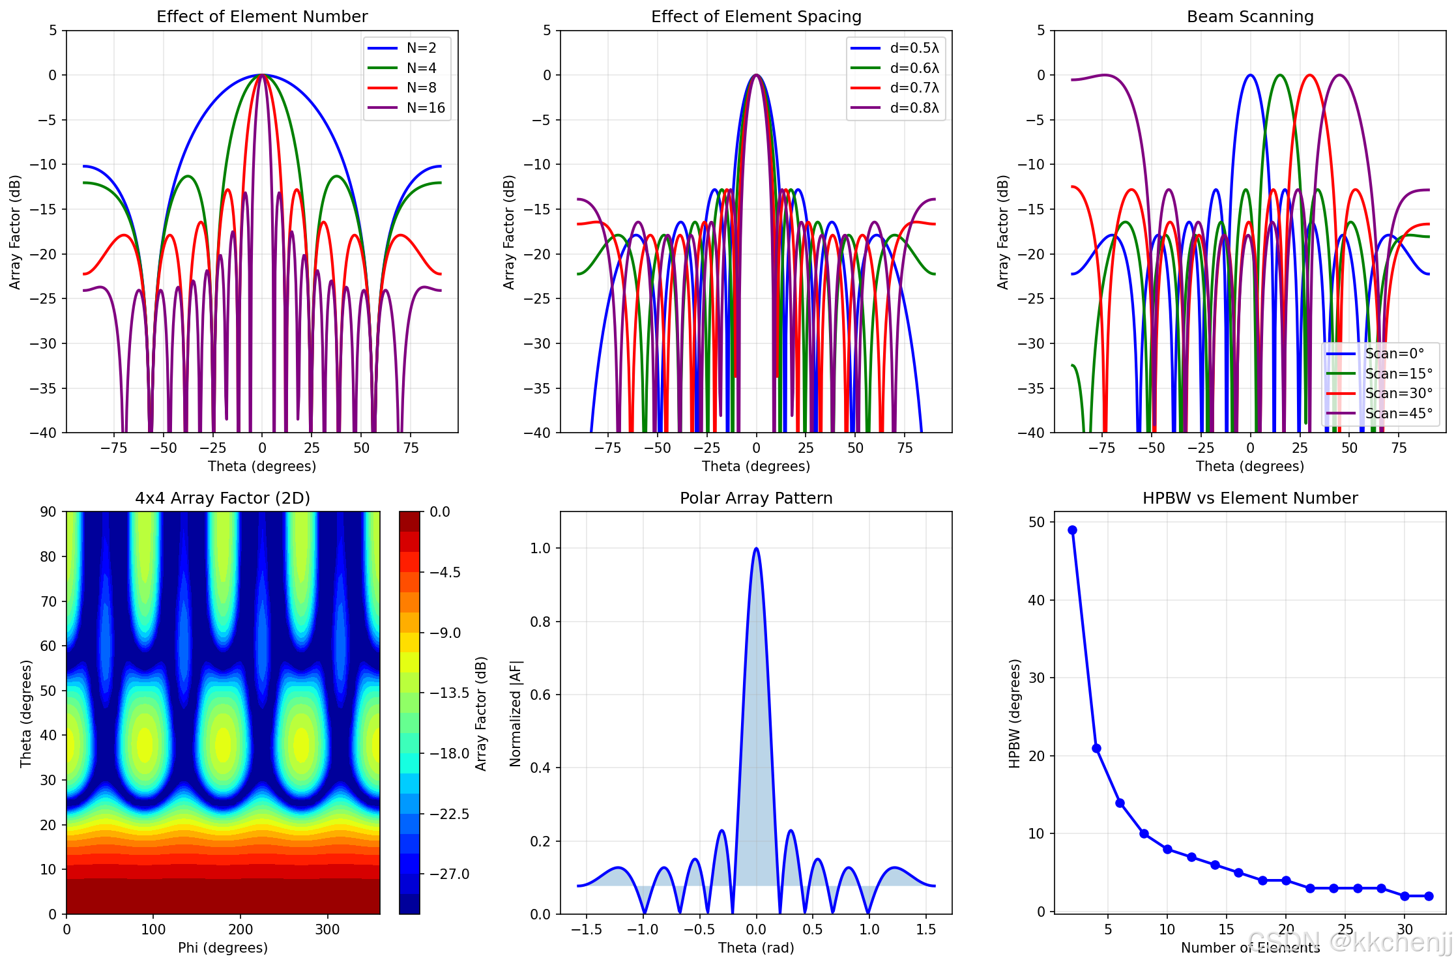Click the N=8 legend entry

tap(421, 88)
